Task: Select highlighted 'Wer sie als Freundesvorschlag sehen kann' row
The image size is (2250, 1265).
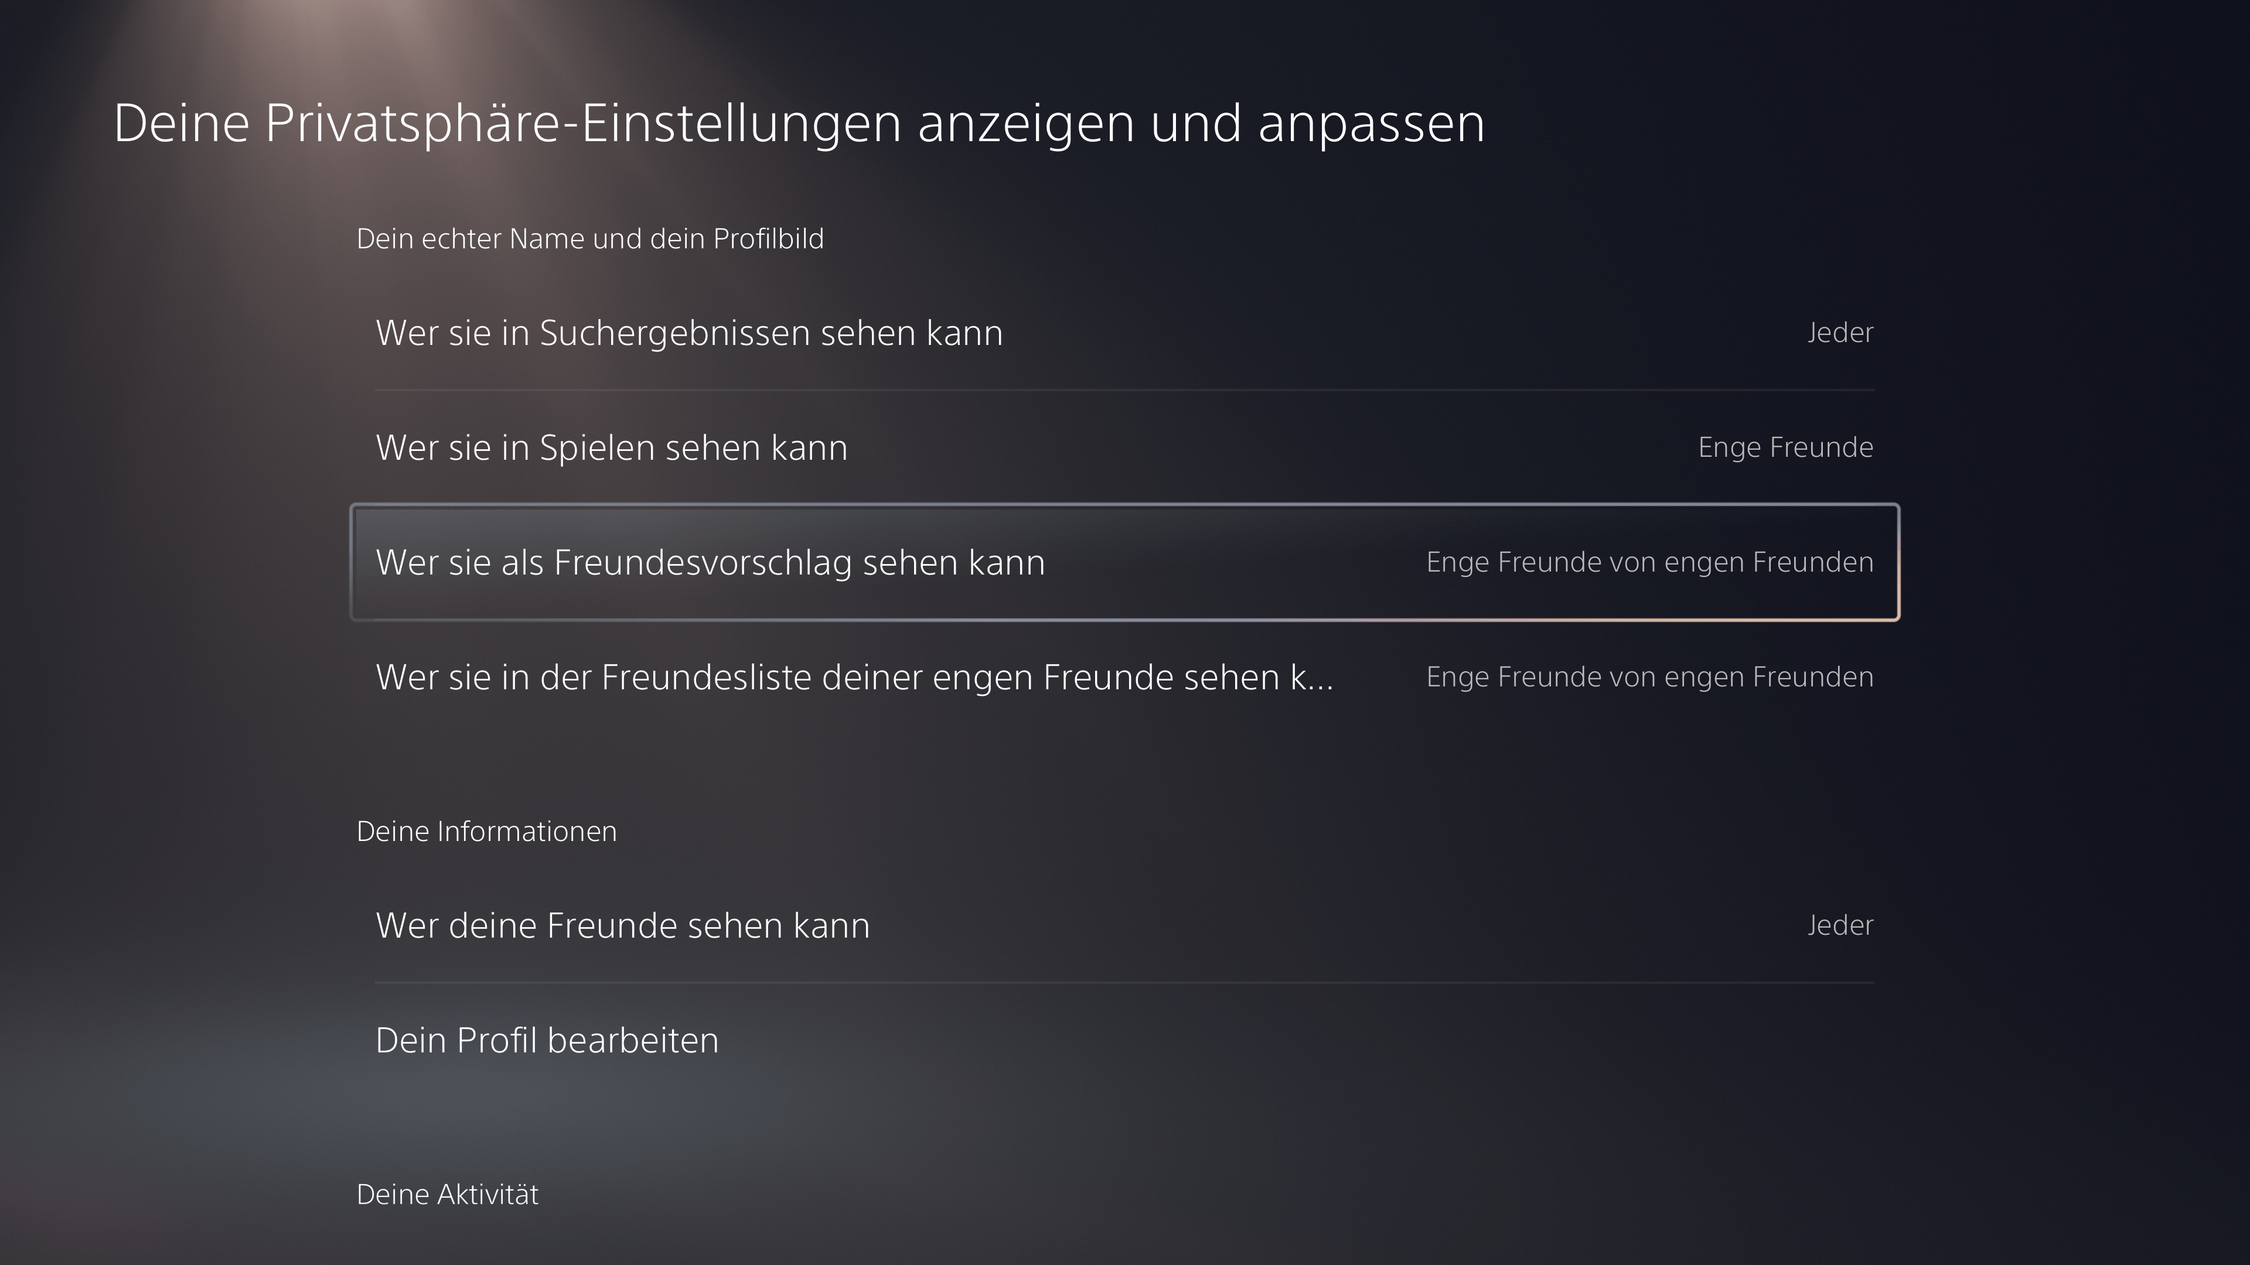Action: (x=1125, y=562)
